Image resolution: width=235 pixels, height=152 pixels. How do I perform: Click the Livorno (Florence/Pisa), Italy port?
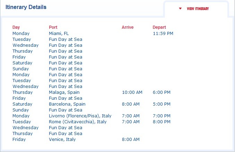point(80,116)
